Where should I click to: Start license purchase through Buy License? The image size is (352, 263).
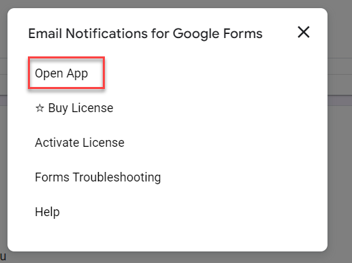point(74,108)
